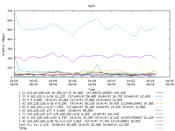
Task: Click legend entry [5] * 163.202.0.0/17
Action: (82, 107)
